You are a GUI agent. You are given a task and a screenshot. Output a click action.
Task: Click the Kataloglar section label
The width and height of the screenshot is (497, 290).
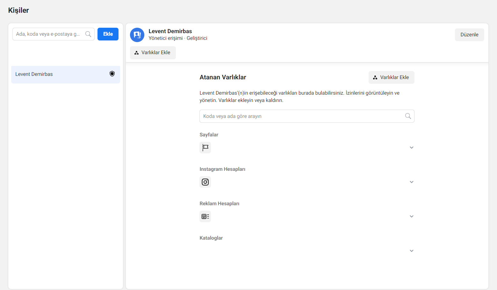pos(211,238)
